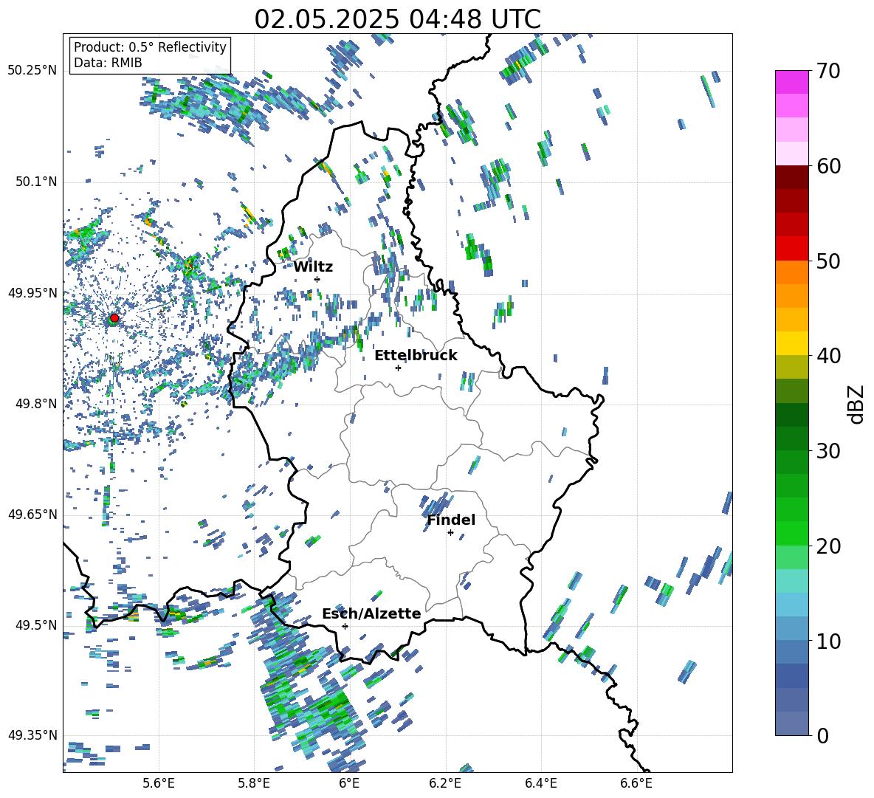Click the 50.1°N latitude label
The image size is (874, 798).
point(36,182)
